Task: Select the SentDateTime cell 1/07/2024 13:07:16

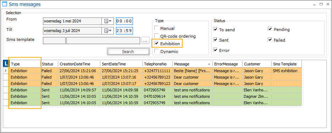Action: pos(121,77)
